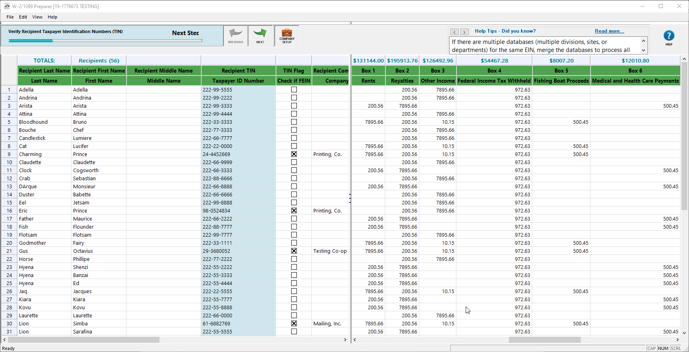Check the FEIN box for Adella
Screen dimensions: 689x352
294,90
